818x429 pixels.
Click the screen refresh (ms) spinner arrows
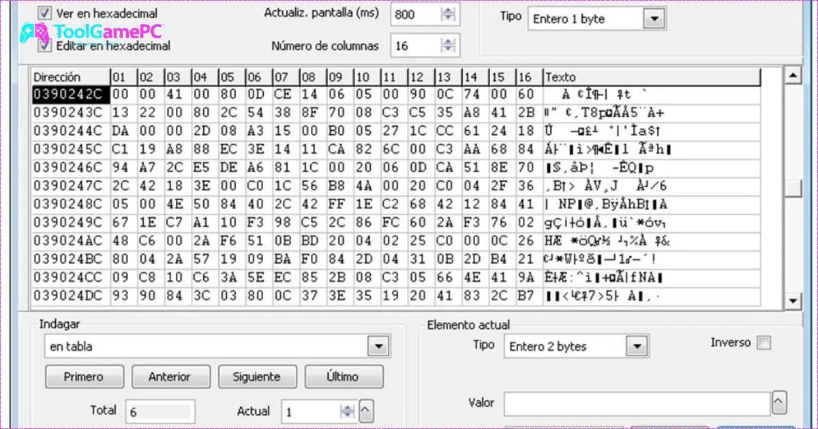[x=448, y=14]
